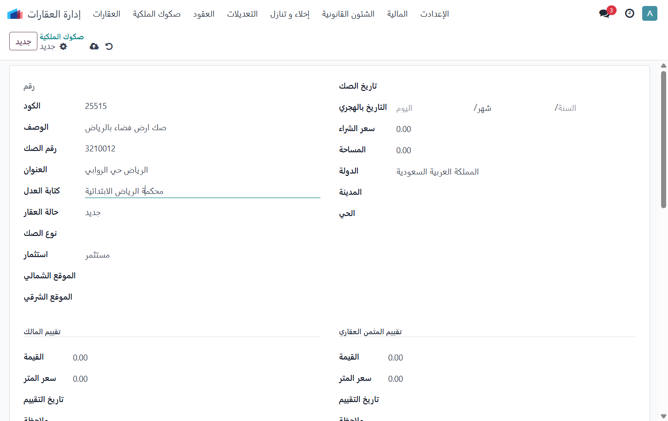The height and width of the screenshot is (421, 668).
Task: Click the السنة Hijri year field
Action: point(596,108)
